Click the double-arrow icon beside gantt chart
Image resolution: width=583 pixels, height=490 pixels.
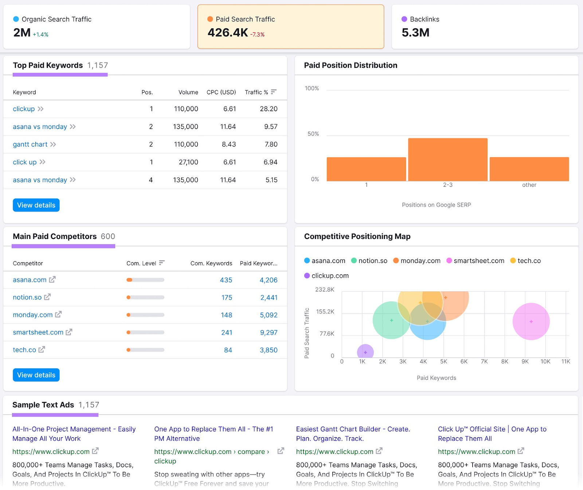point(53,144)
